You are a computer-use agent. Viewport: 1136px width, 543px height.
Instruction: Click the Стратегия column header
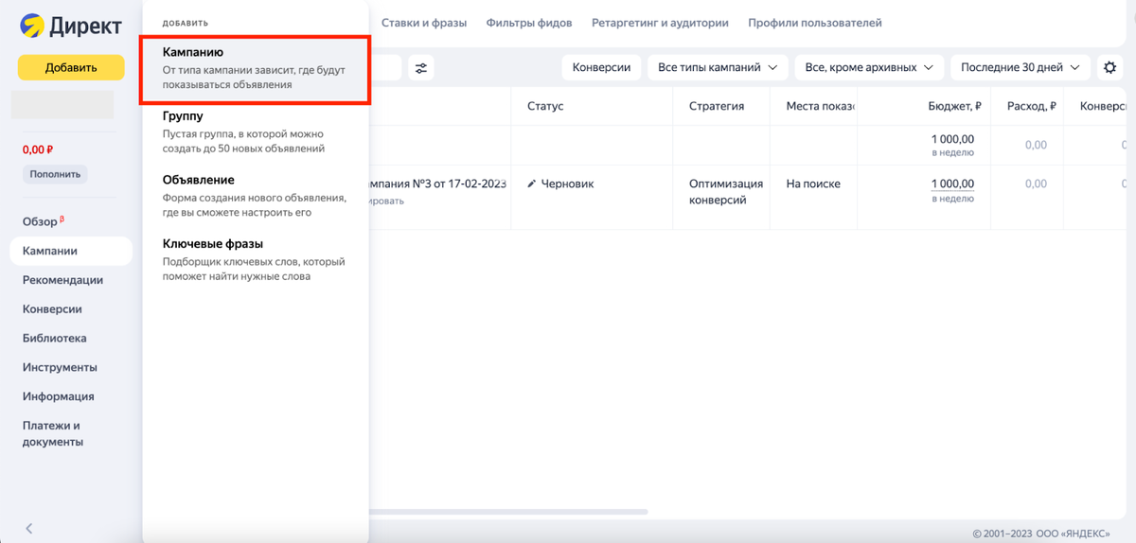point(717,106)
